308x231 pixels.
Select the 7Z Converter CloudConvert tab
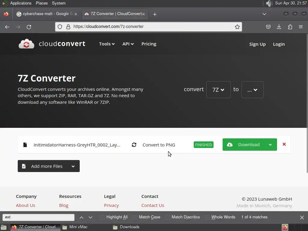(115, 14)
